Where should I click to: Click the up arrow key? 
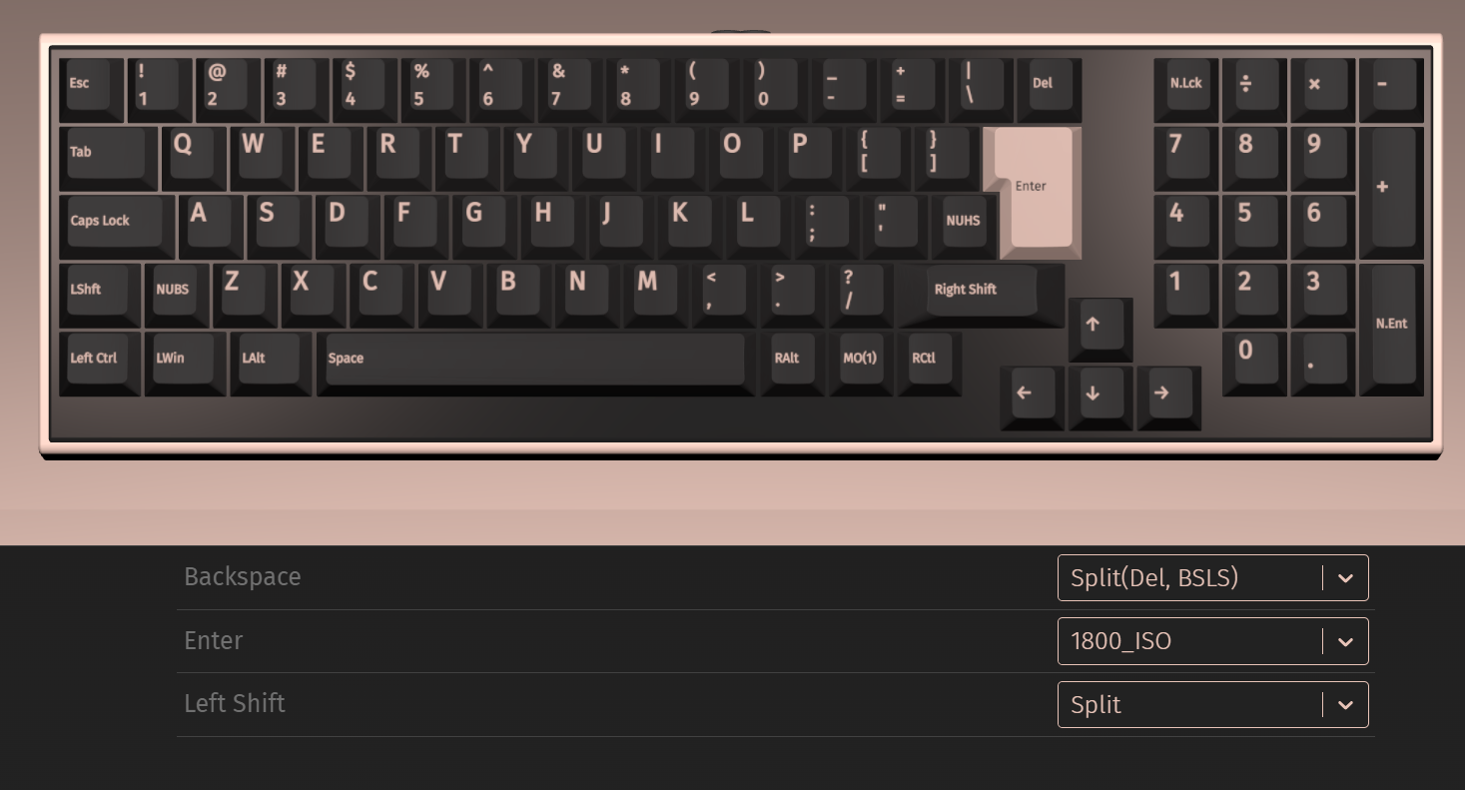point(1100,328)
